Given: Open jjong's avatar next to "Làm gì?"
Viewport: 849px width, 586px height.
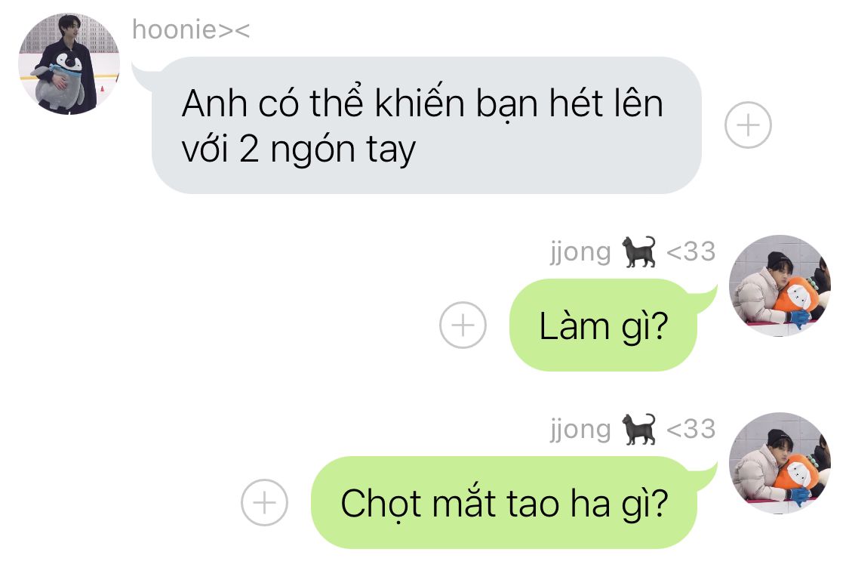Looking at the screenshot, I should click(780, 285).
